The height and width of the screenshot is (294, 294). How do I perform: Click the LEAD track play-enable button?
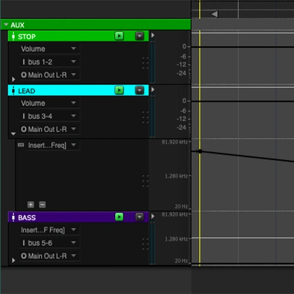pos(119,91)
